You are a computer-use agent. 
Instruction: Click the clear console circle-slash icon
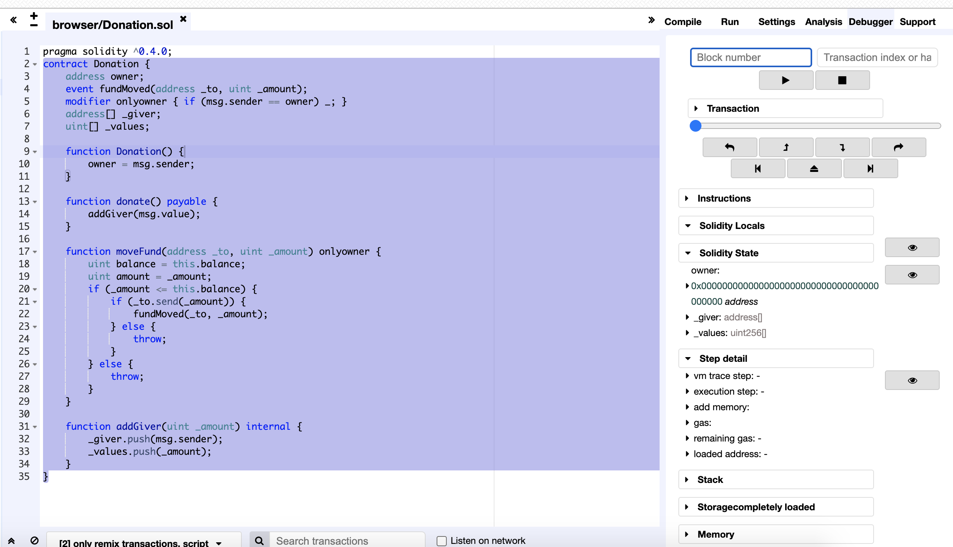click(x=34, y=541)
